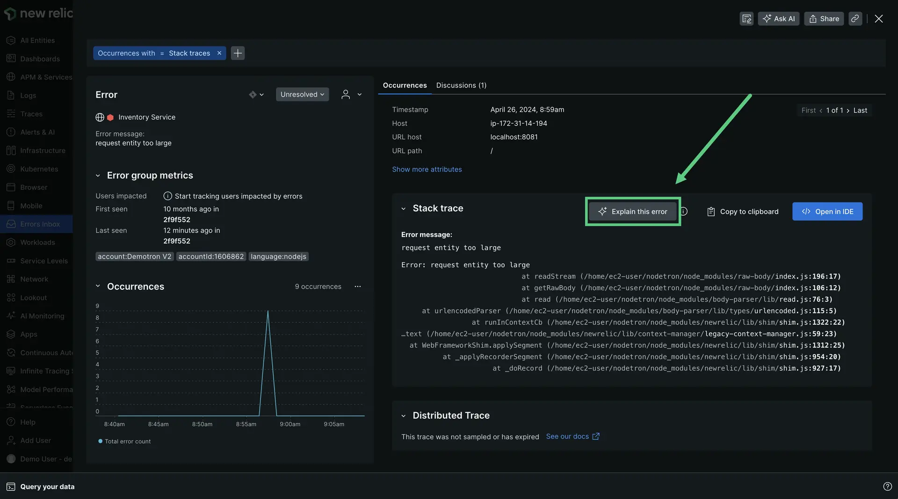This screenshot has height=499, width=898.
Task: Click the info icon beside Explain this error
Action: coord(684,211)
